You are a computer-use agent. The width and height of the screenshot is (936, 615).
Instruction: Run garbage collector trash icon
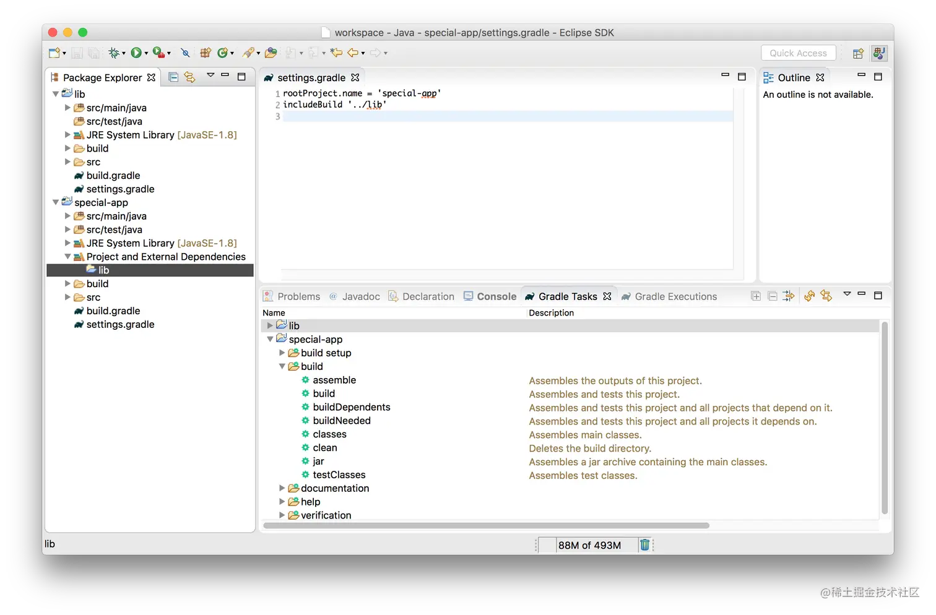[644, 545]
